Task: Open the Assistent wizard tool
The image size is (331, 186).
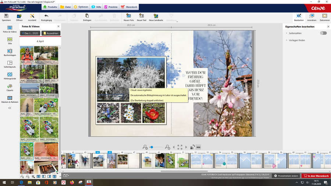Action: 32,16
